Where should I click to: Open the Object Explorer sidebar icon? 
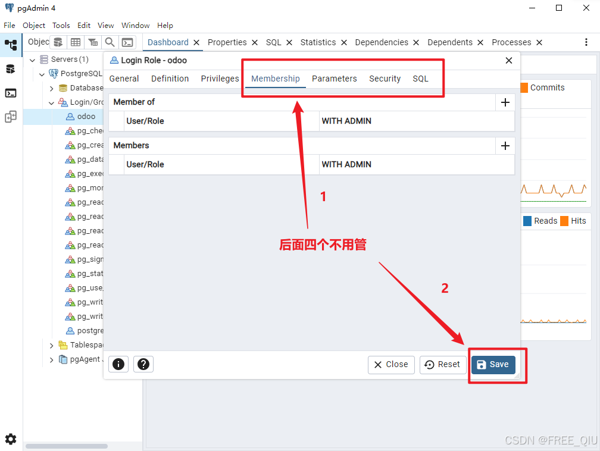(11, 45)
